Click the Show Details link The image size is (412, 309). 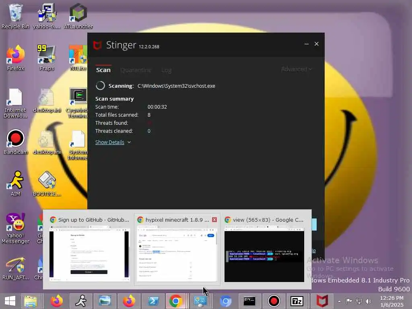(109, 142)
